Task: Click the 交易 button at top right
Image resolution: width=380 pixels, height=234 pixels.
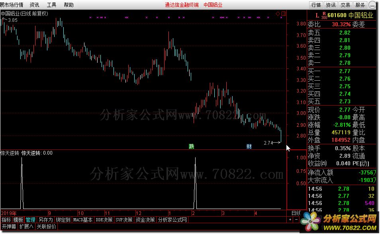Action: 345,5
